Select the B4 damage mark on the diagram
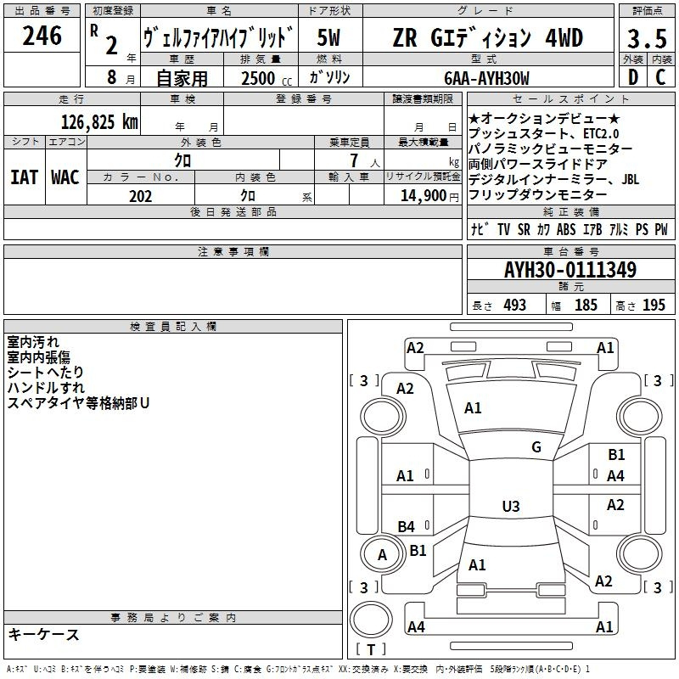The height and width of the screenshot is (679, 679). click(406, 526)
